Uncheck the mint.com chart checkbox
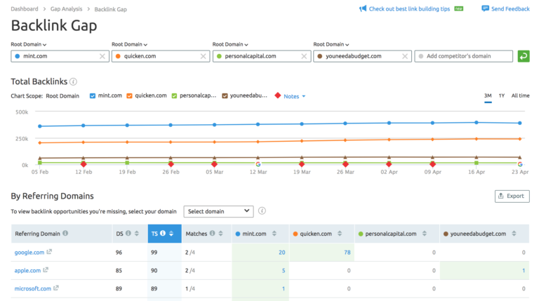Viewport: 539px width, 301px height. coord(93,96)
